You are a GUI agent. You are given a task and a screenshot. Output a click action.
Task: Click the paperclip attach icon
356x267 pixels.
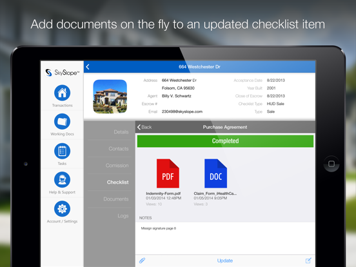142,261
